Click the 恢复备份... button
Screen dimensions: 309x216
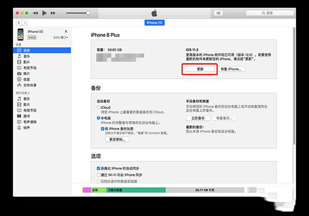pyautogui.click(x=224, y=118)
